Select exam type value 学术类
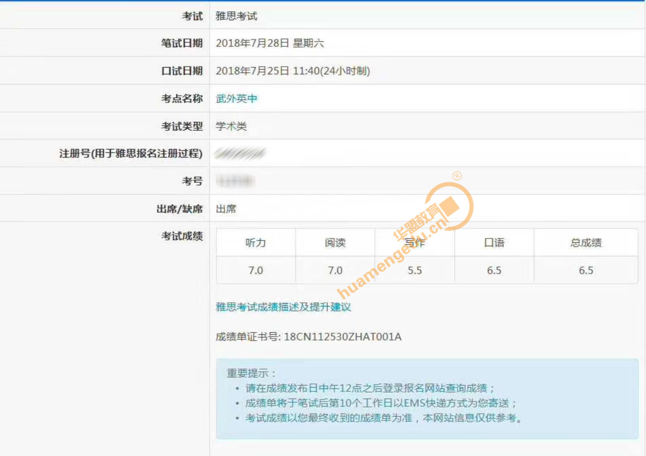 pos(231,126)
